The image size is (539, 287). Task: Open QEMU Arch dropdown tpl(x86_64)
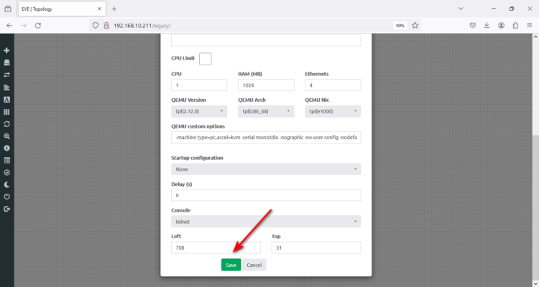(x=266, y=112)
